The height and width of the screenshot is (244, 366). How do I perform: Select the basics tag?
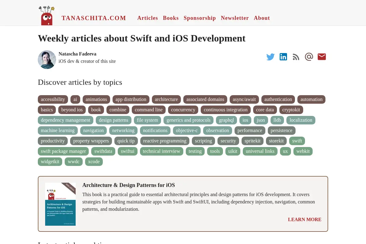point(47,110)
